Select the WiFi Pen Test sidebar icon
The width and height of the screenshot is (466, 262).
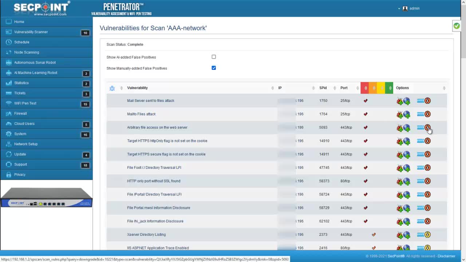[x=8, y=103]
